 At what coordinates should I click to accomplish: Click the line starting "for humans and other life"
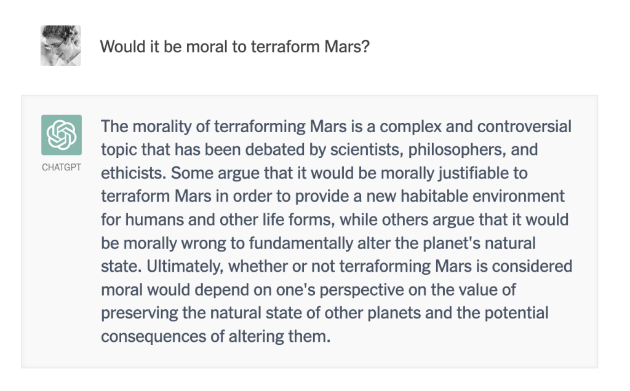tap(334, 220)
